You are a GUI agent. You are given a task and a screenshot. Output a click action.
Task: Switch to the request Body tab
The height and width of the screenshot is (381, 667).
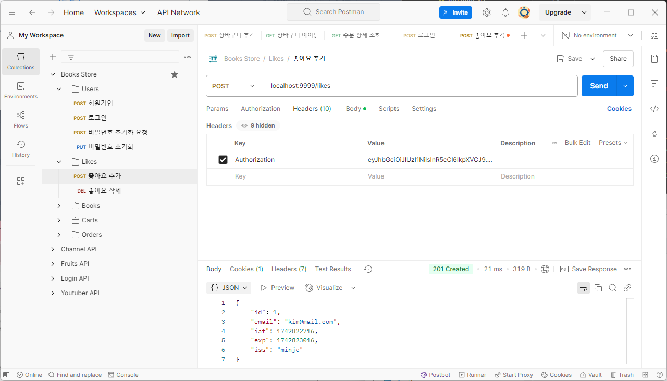tap(356, 109)
